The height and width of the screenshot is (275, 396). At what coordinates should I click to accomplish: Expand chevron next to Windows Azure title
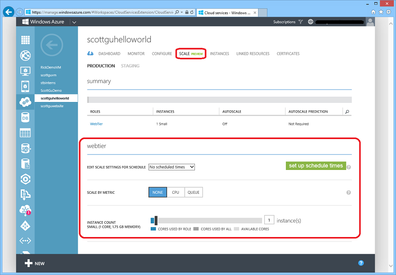tap(74, 22)
